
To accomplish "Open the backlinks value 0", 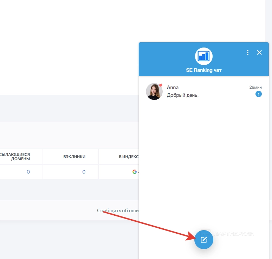I will click(x=84, y=172).
